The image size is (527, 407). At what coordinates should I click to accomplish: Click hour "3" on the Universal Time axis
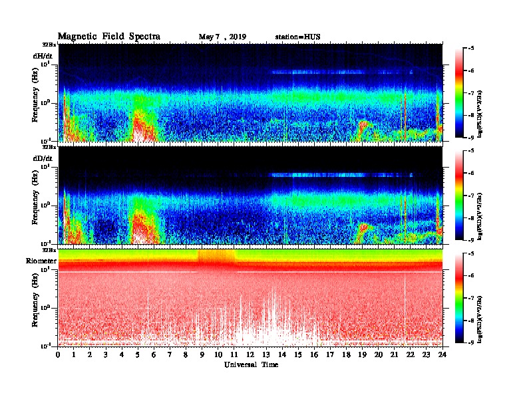click(x=106, y=354)
